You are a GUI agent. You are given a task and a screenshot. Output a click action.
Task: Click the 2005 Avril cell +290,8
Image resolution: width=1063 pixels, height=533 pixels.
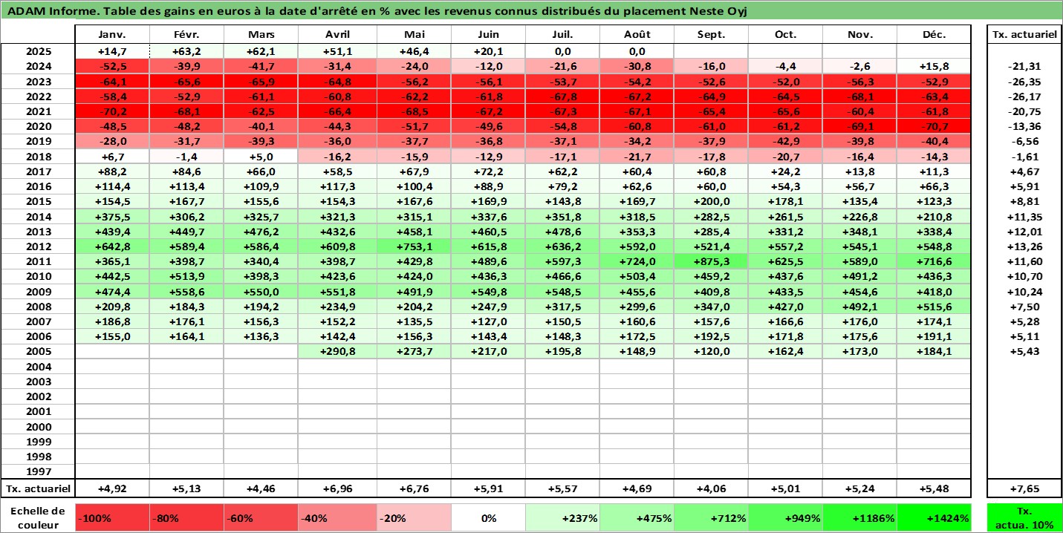(x=337, y=351)
